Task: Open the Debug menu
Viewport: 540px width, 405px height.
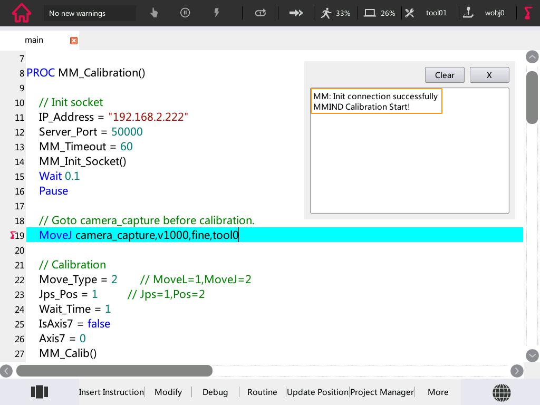Action: tap(215, 392)
